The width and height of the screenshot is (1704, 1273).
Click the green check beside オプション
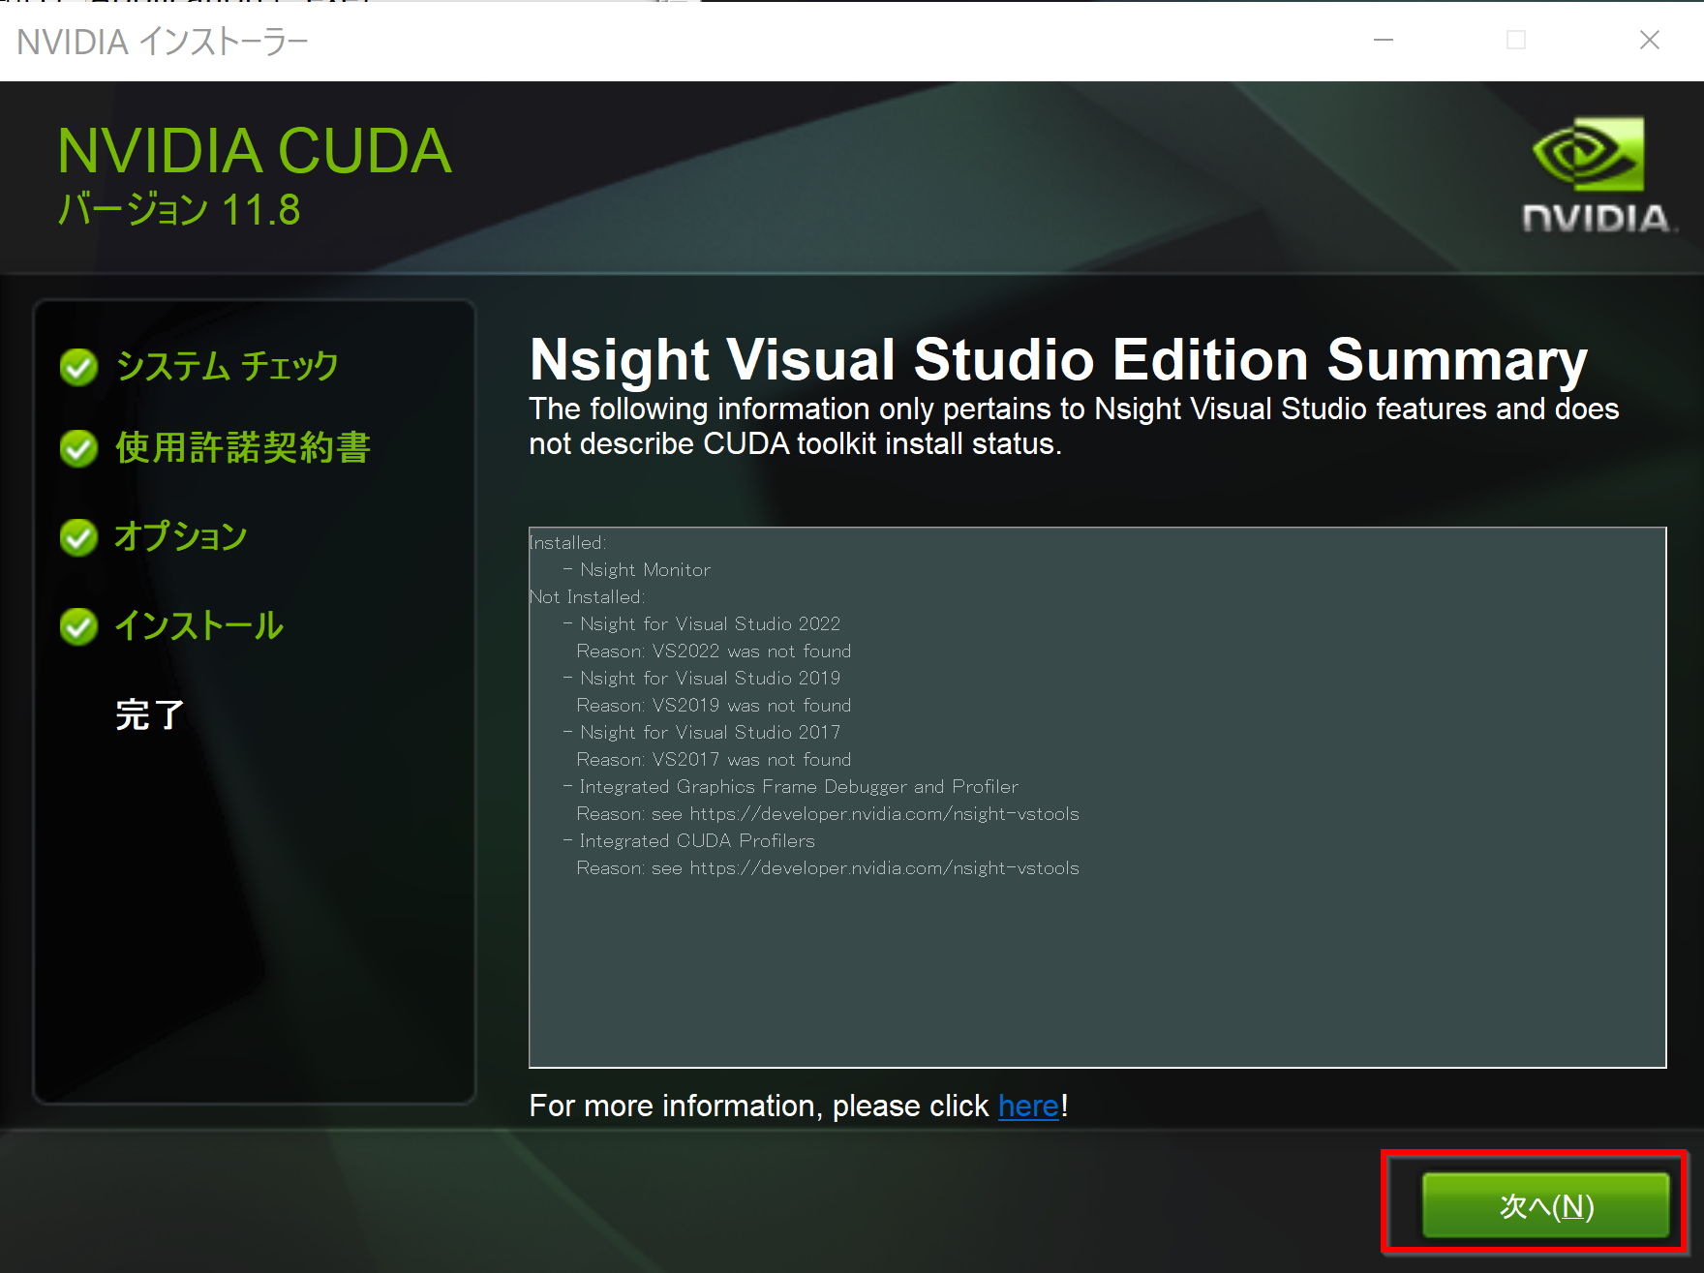(x=78, y=537)
